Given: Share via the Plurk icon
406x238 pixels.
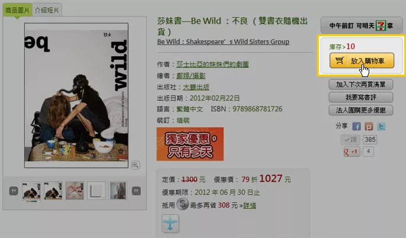Looking at the screenshot, I should [x=369, y=126].
